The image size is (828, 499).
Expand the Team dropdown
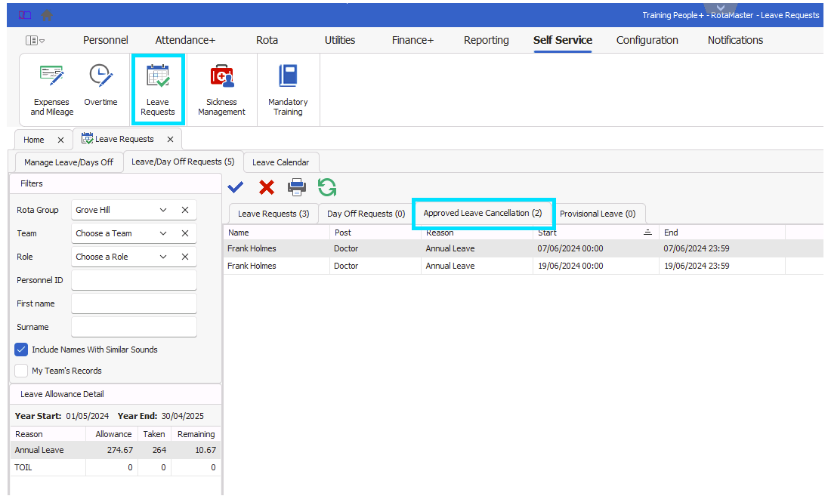[x=163, y=233]
